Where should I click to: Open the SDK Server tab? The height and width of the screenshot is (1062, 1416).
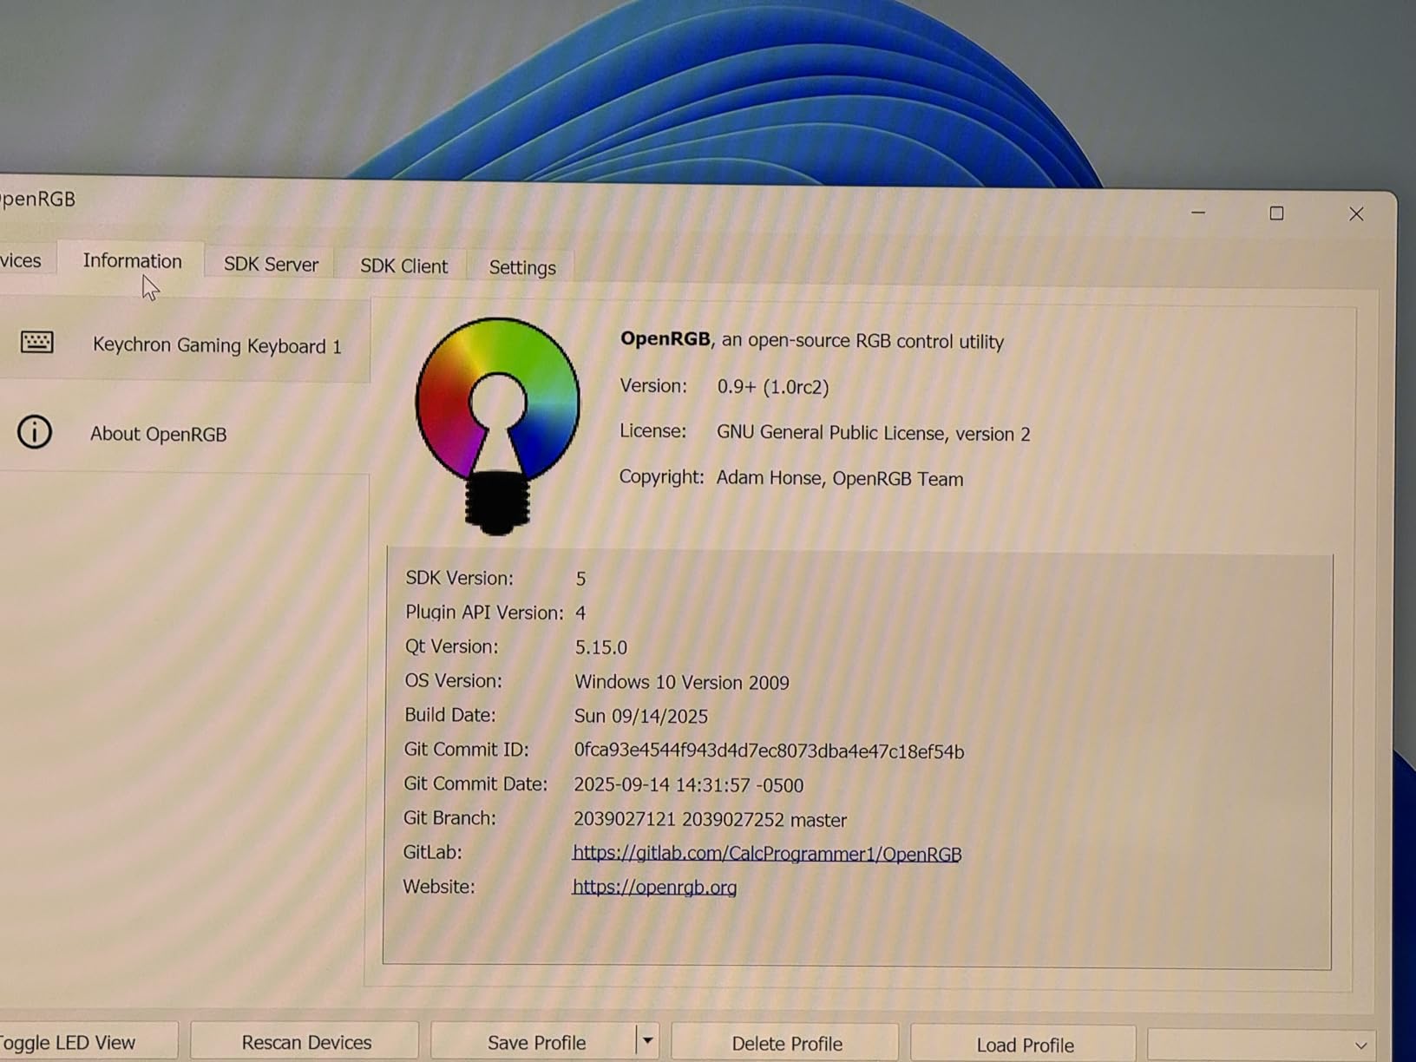tap(271, 264)
